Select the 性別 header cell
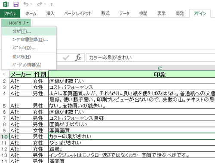Image resolution: width=215 pixels, height=163 pixels. pos(40,74)
